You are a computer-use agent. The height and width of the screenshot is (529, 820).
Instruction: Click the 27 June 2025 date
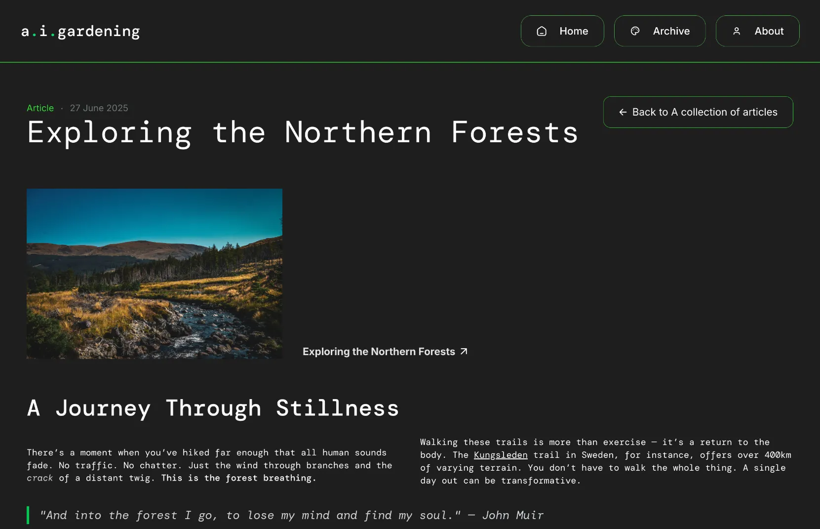(x=99, y=108)
